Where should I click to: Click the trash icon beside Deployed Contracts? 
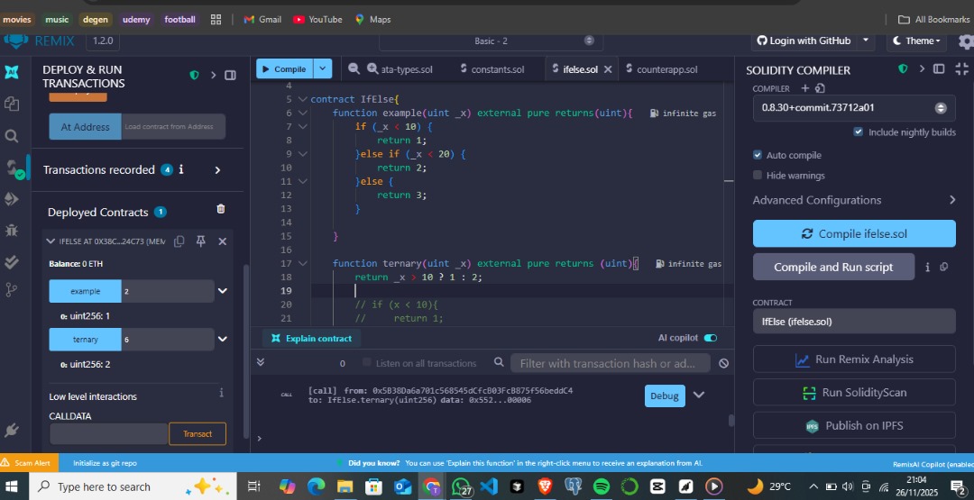pos(221,209)
